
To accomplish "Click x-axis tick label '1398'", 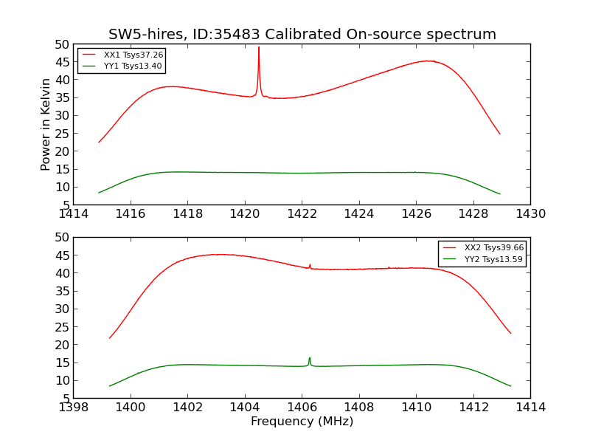I will pos(73,408).
